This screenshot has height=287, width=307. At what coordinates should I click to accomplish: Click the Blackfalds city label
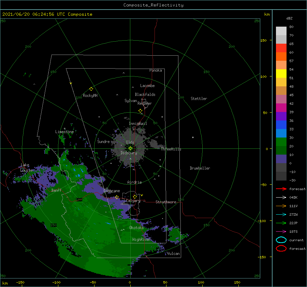point(145,95)
